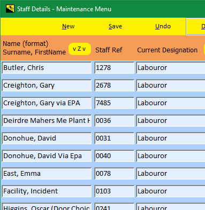205x210 pixels.
Task: Select the Deirdre Mahers Me Plant name field
Action: coord(47,121)
